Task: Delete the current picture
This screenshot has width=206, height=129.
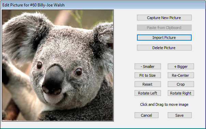Action: click(164, 48)
